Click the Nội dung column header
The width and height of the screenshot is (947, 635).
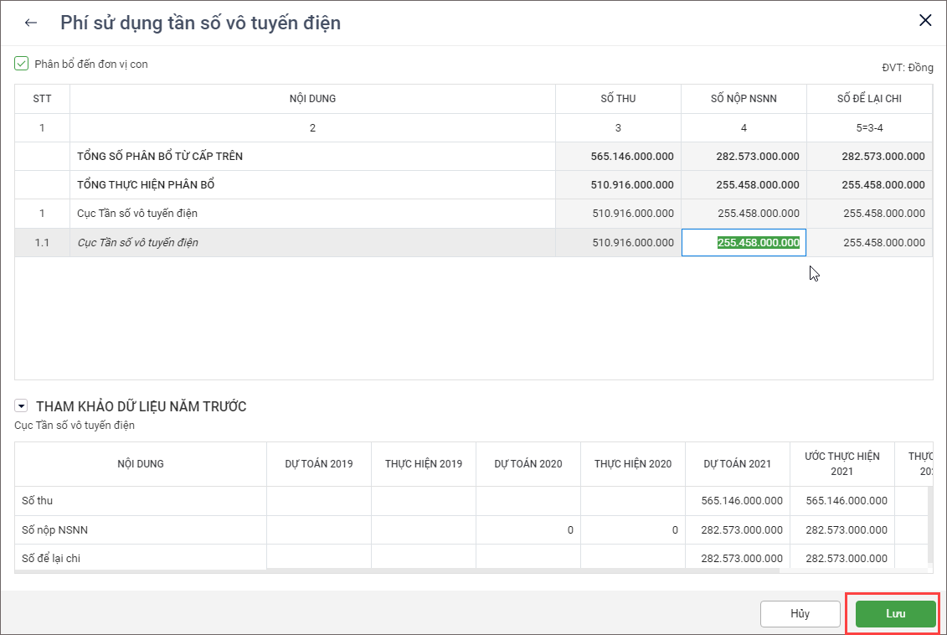[x=312, y=99]
